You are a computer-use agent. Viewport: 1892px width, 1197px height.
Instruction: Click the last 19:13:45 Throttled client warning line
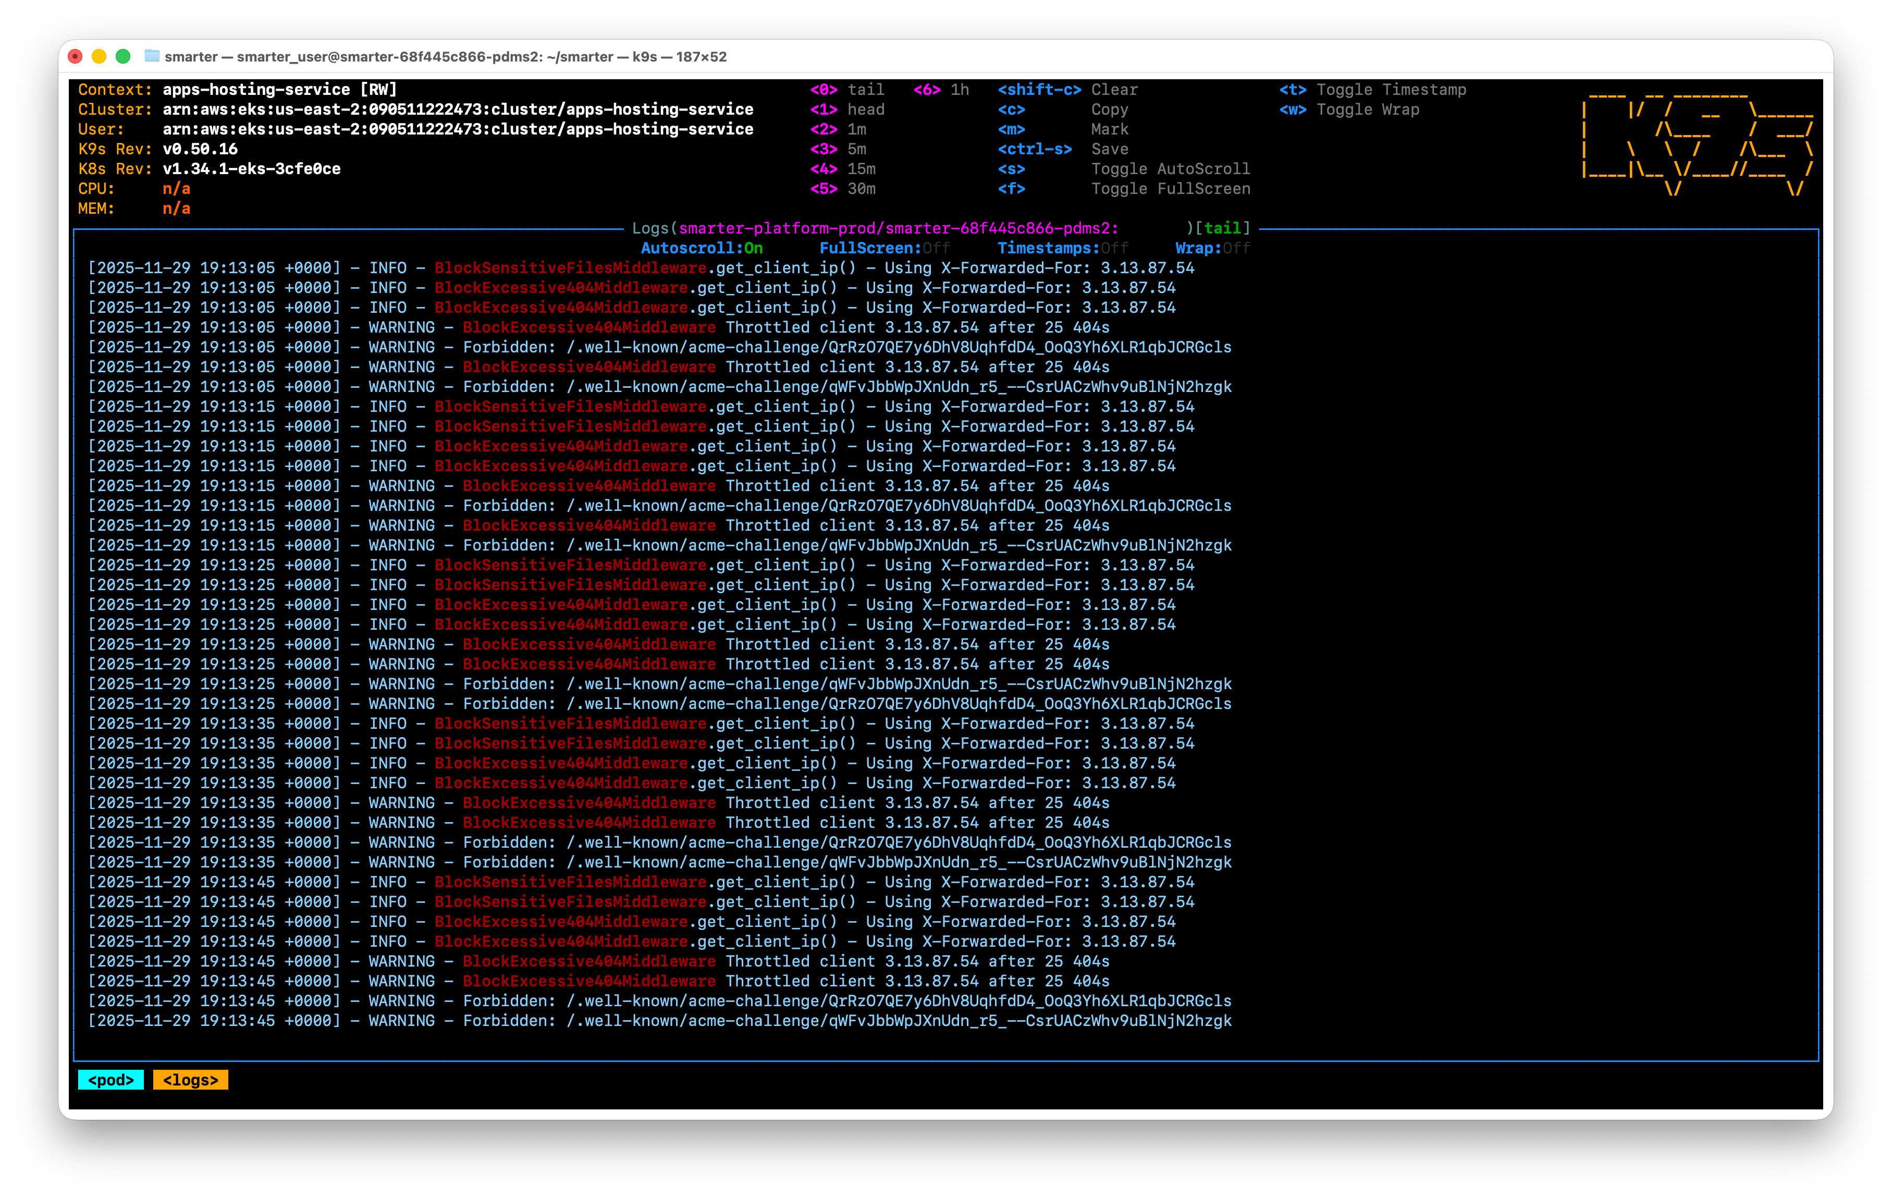click(x=599, y=982)
